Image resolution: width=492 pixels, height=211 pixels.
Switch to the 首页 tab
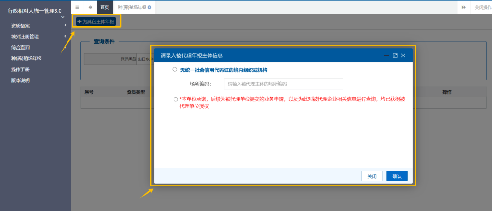[105, 7]
